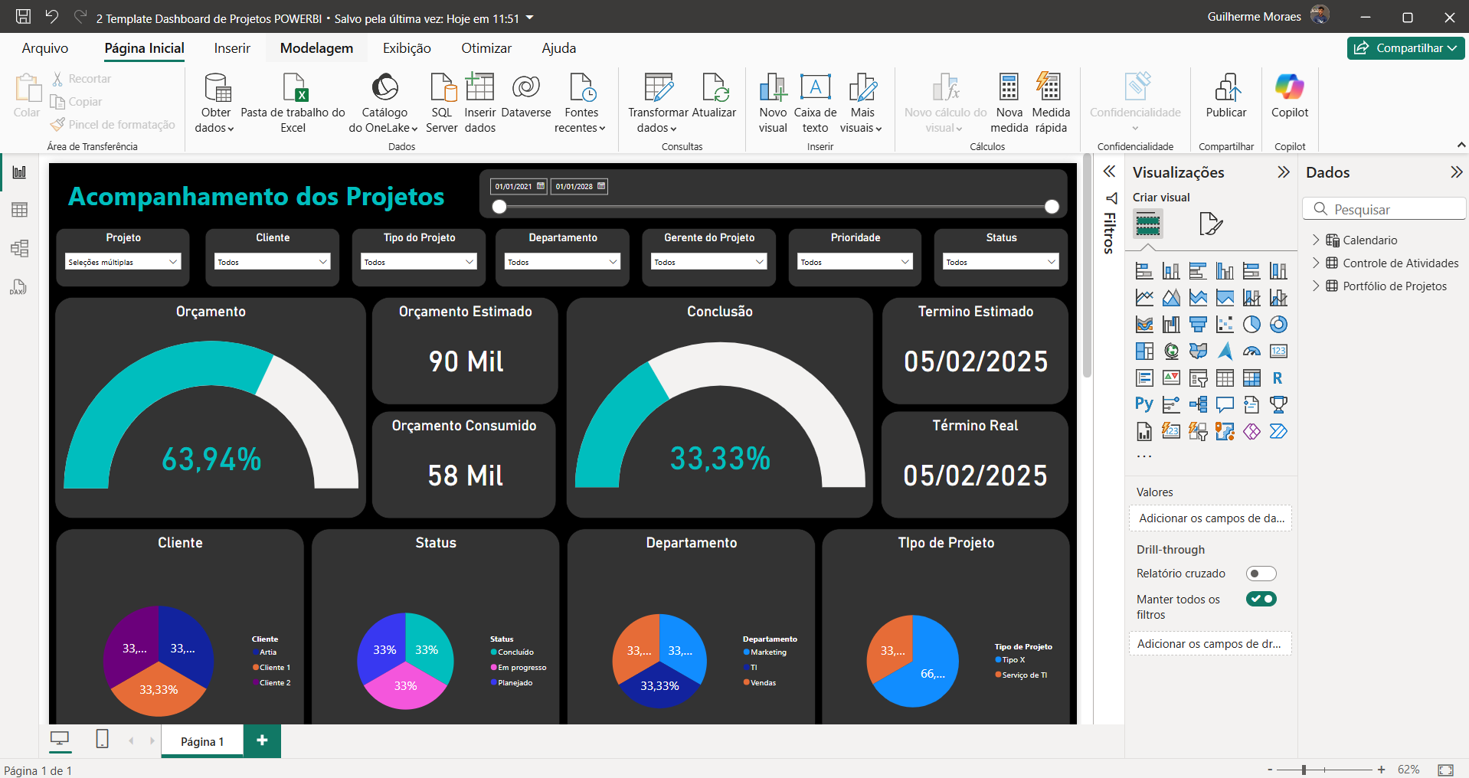Image resolution: width=1469 pixels, height=778 pixels.
Task: Switch to the table view sidebar icon
Action: click(x=19, y=210)
